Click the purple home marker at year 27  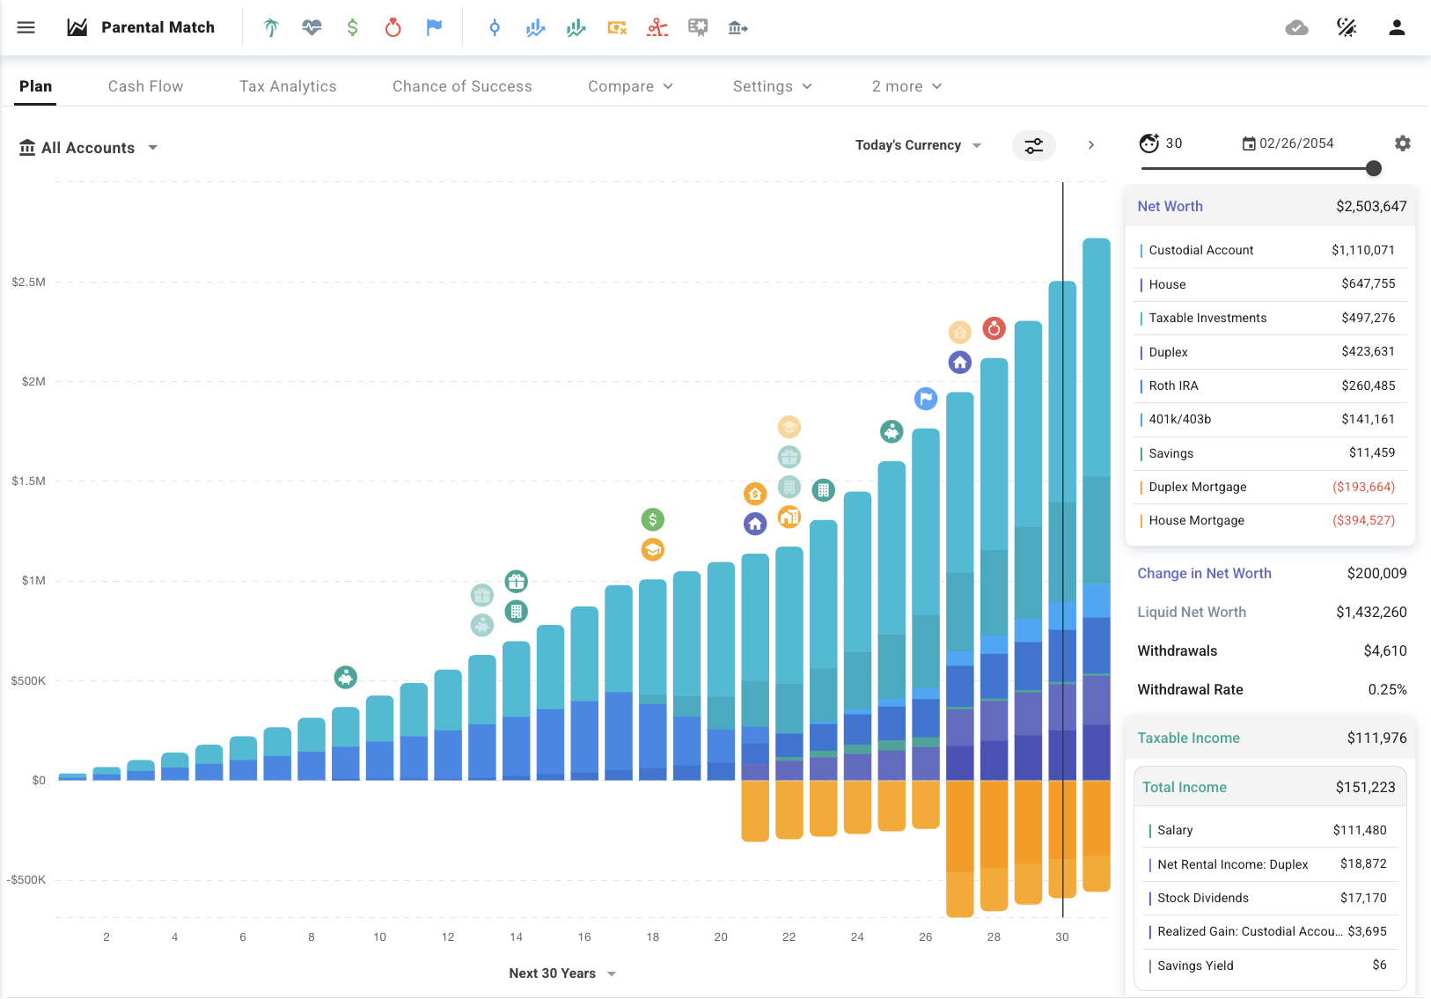click(x=959, y=362)
